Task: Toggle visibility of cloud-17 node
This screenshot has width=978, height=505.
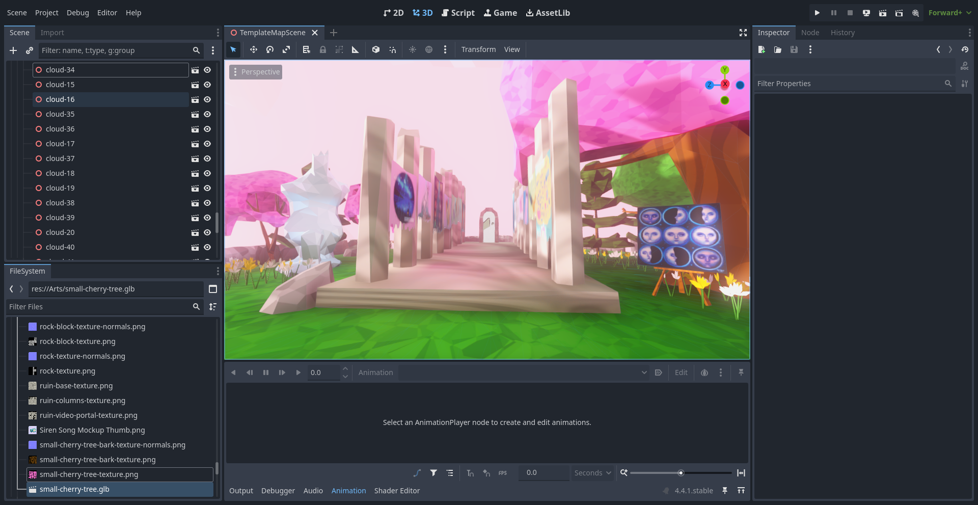Action: 207,144
